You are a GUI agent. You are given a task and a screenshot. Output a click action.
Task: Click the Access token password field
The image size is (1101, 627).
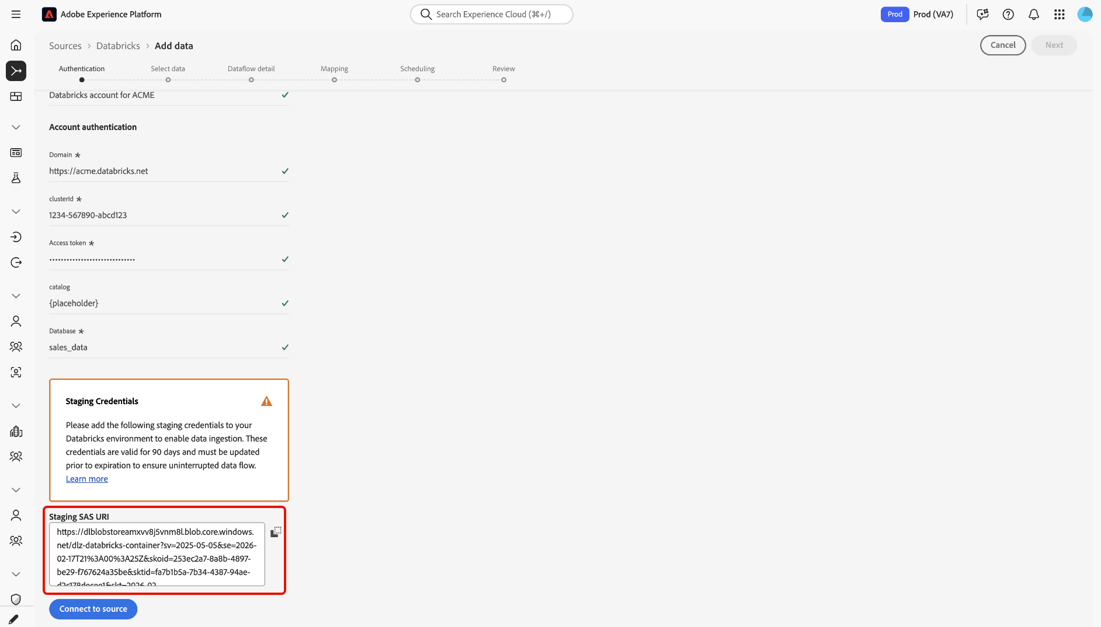[x=169, y=259]
